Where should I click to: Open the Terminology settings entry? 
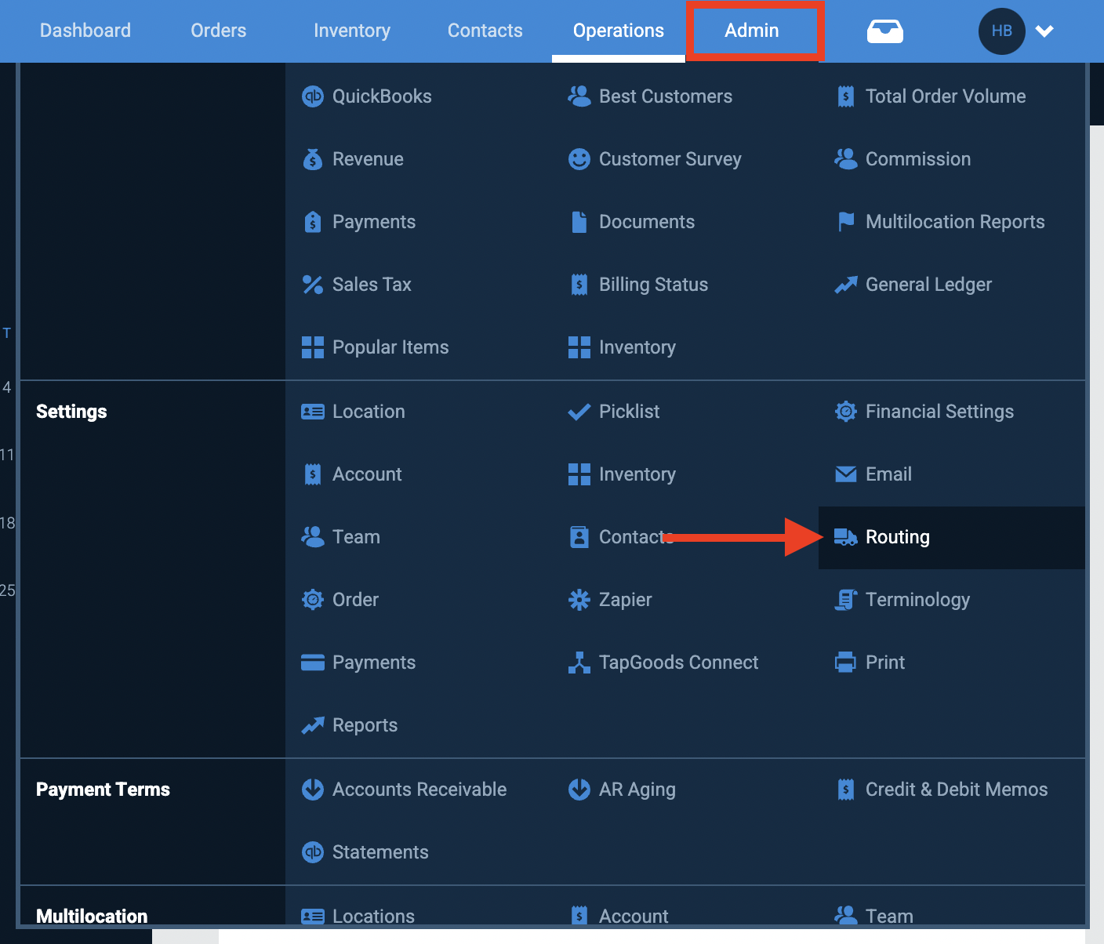[917, 600]
